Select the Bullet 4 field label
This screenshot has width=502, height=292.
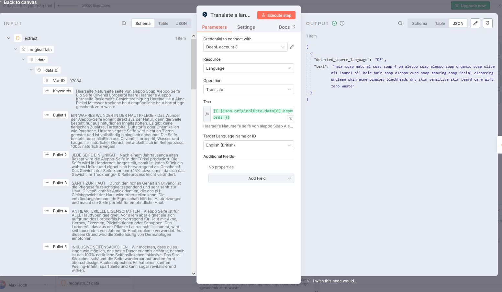60,211
